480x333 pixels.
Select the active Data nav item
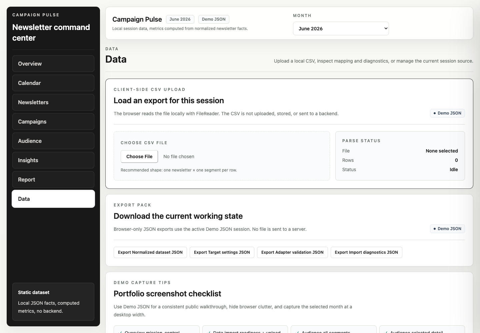tap(53, 199)
